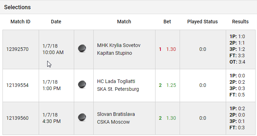
Task: Click the red 1.30 losing bet odds
Action: click(171, 49)
